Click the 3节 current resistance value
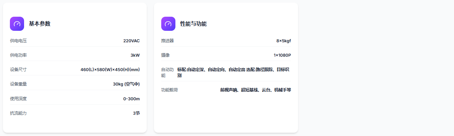The image size is (454, 136). 136,113
